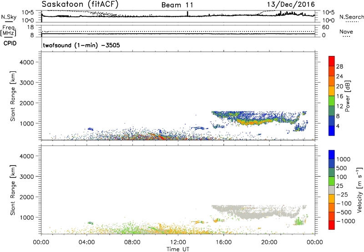Click the "20:00" time axis label

269,242
